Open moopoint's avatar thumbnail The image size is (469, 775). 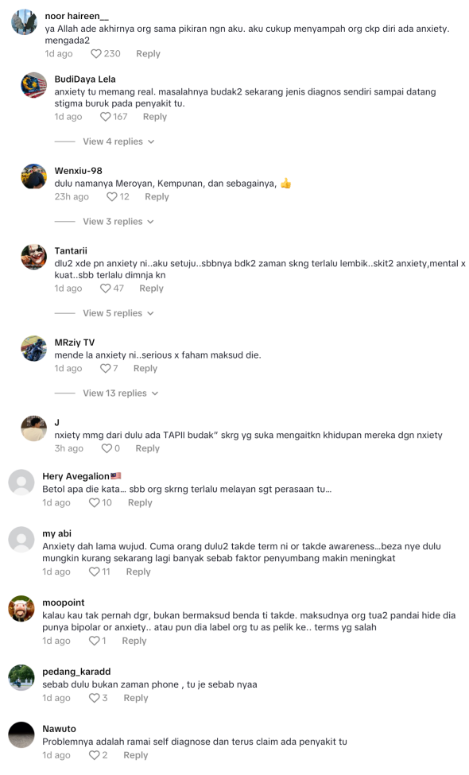[x=21, y=608]
